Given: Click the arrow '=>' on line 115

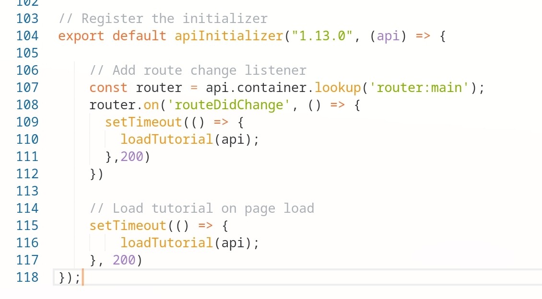Looking at the screenshot, I should point(205,226).
